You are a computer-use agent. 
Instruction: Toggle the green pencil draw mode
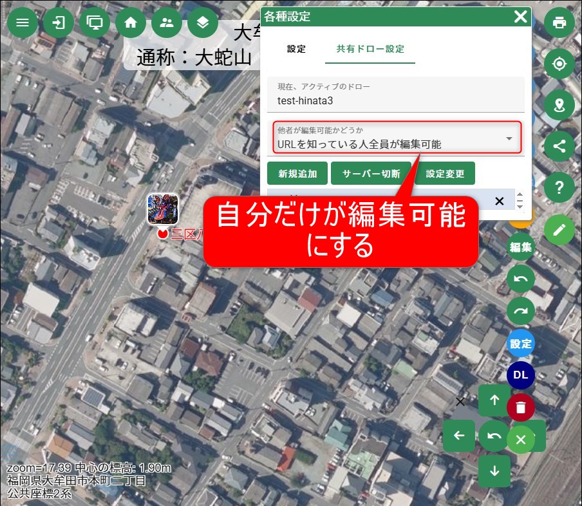click(559, 229)
